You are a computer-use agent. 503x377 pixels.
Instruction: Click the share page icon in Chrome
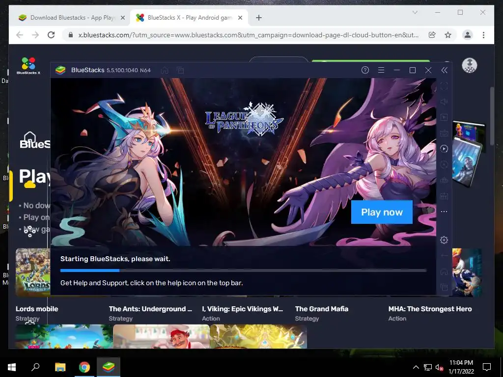432,35
